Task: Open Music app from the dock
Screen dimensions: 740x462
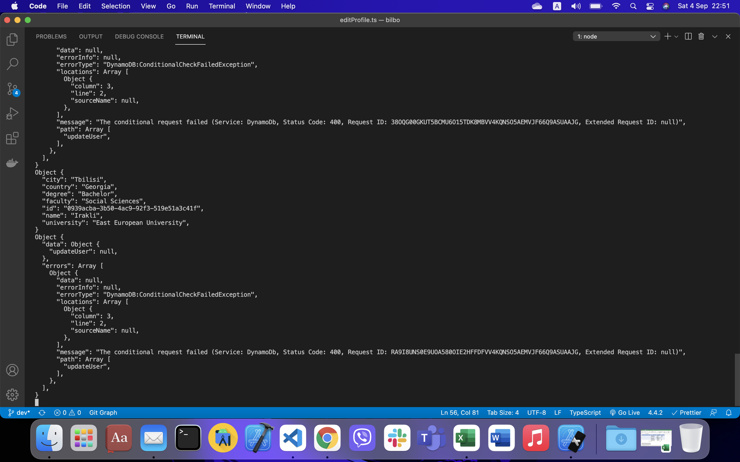Action: click(536, 438)
